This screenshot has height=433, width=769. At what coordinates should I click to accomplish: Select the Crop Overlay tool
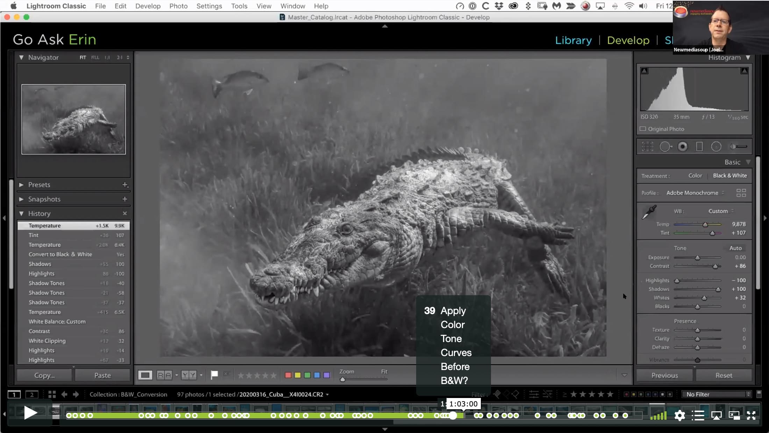tap(647, 147)
